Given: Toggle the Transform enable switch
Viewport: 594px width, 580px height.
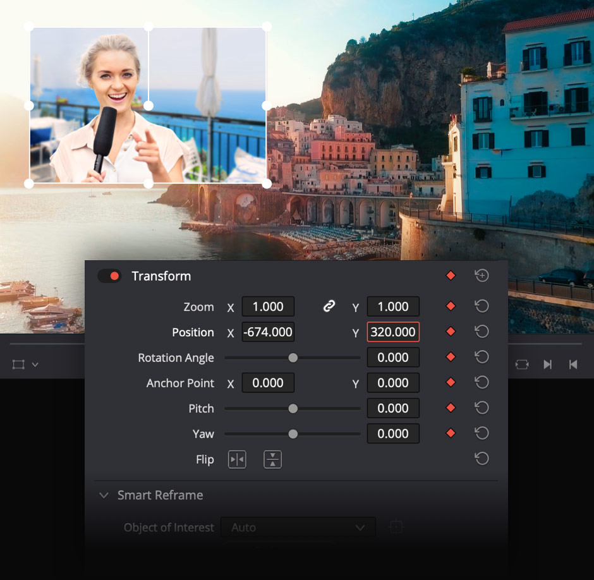Looking at the screenshot, I should [x=109, y=276].
